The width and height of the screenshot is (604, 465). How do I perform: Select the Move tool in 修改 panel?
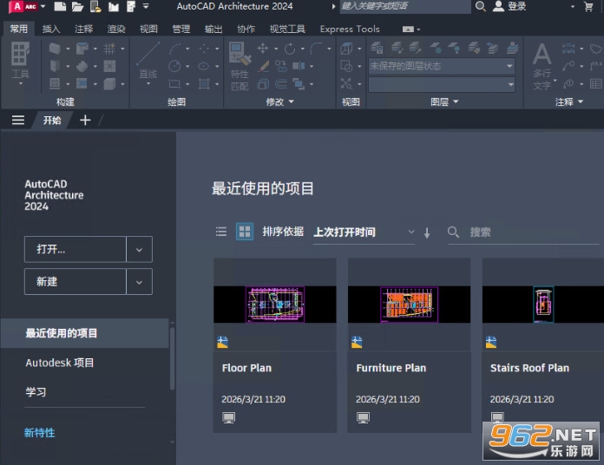pos(263,49)
